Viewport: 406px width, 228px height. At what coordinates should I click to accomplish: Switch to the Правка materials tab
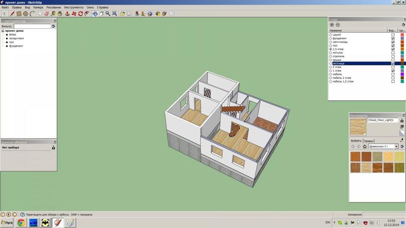[369, 140]
